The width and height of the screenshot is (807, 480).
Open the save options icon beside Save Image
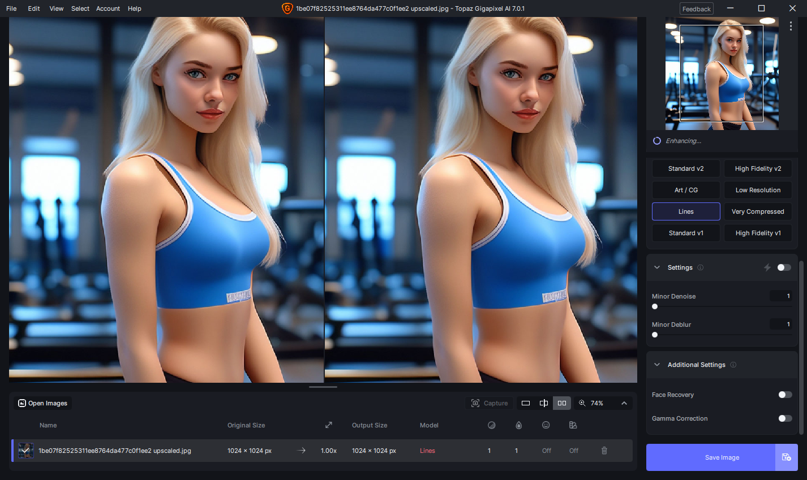tap(787, 457)
